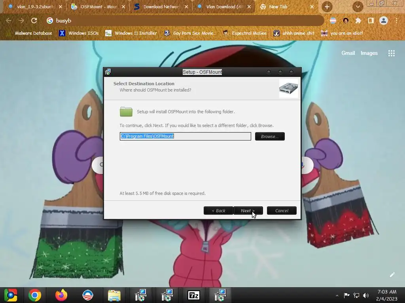
Task: Open 7-Zip from the taskbar
Action: [x=194, y=295]
